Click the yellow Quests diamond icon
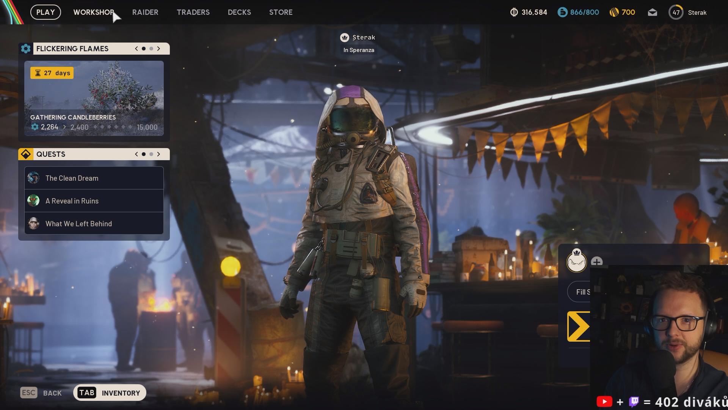The height and width of the screenshot is (410, 728). point(26,154)
